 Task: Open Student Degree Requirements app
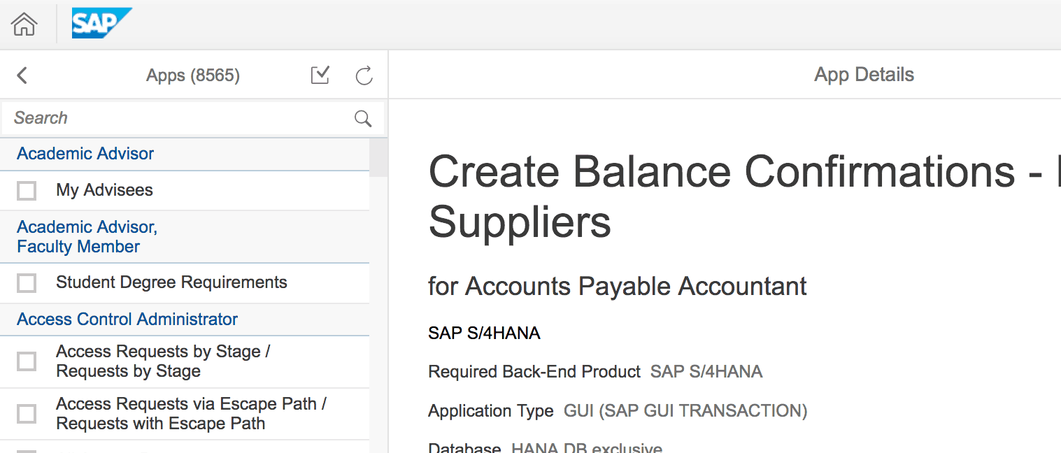click(x=185, y=283)
